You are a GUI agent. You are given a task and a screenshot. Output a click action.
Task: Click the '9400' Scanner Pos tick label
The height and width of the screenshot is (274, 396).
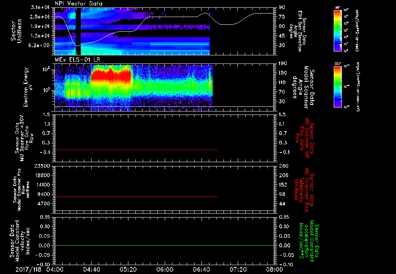click(x=43, y=194)
